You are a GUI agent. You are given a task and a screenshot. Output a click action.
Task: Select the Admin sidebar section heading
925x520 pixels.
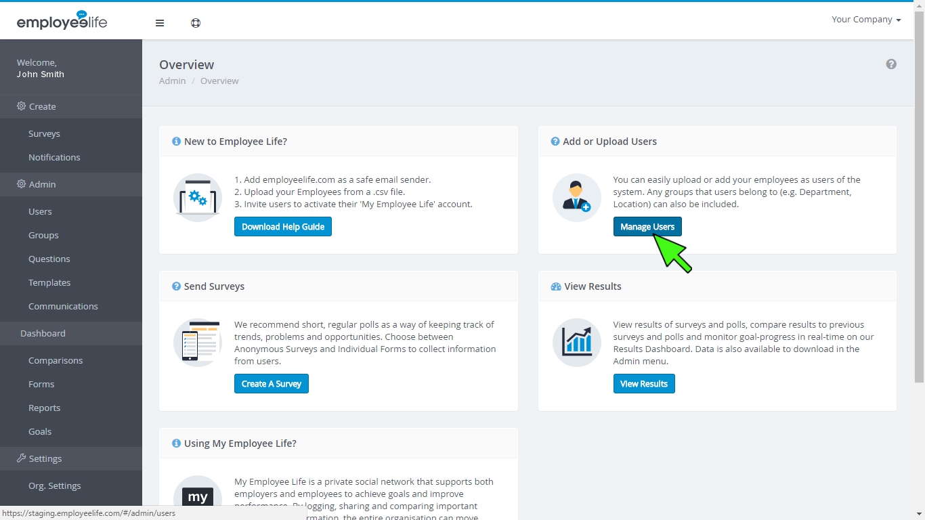coord(71,184)
